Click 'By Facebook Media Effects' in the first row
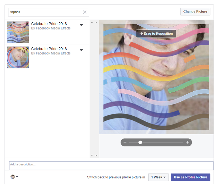 pos(51,28)
